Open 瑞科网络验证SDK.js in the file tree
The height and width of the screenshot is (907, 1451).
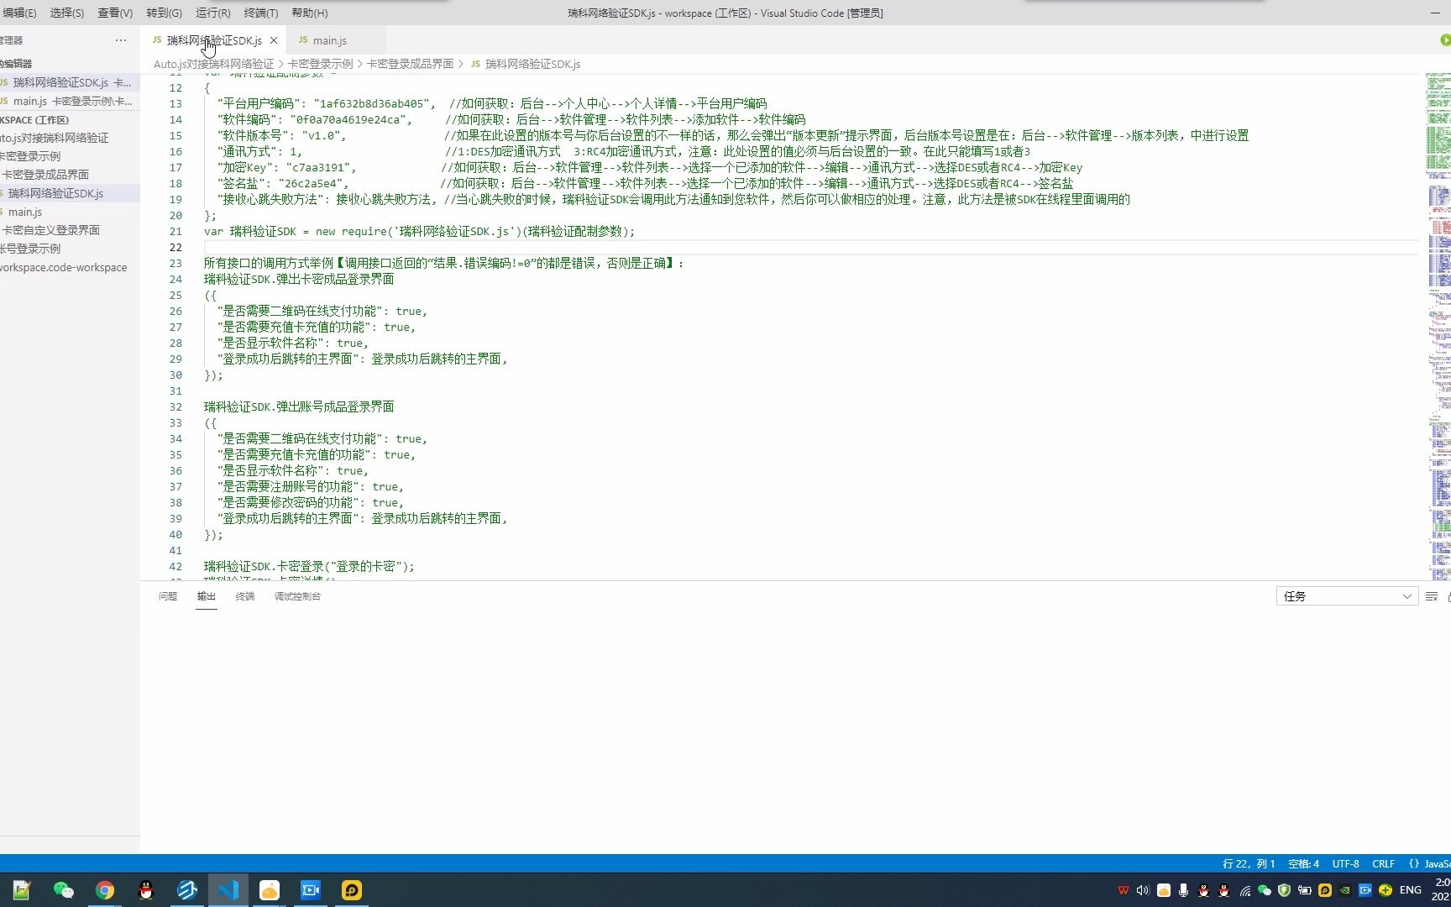[x=70, y=193]
